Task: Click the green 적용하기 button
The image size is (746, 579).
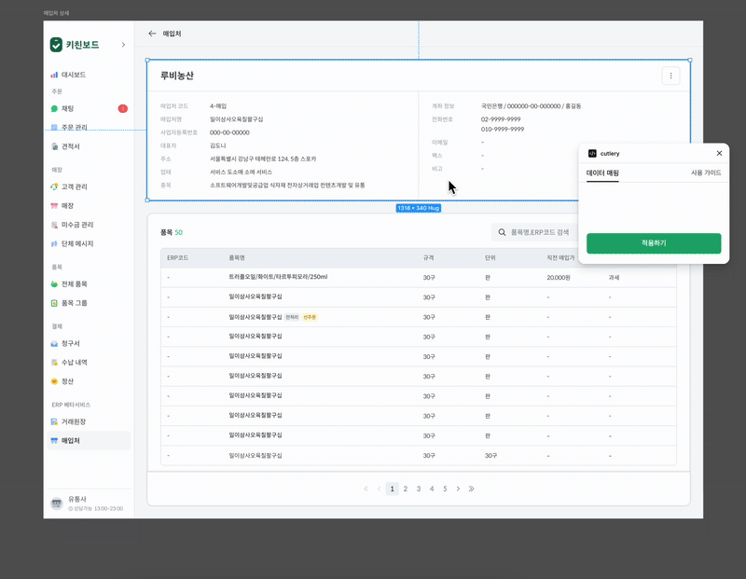Action: click(x=654, y=243)
